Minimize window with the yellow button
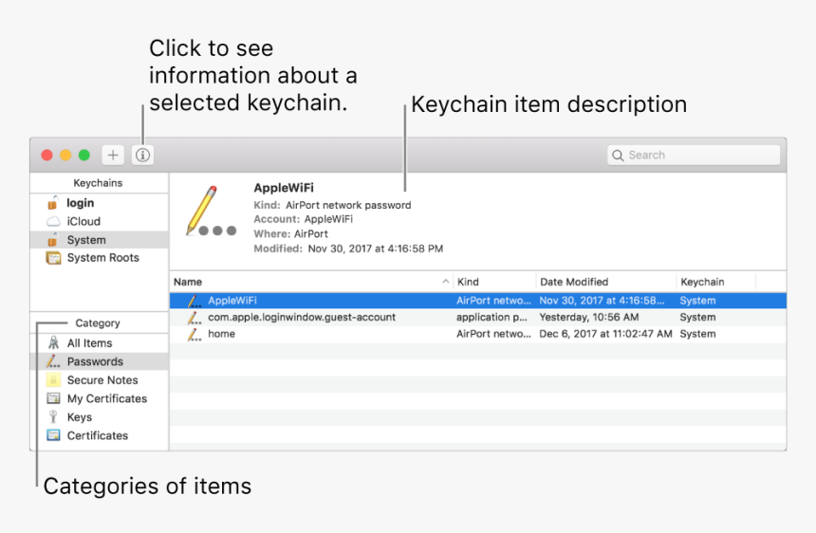The height and width of the screenshot is (533, 816). 65,155
